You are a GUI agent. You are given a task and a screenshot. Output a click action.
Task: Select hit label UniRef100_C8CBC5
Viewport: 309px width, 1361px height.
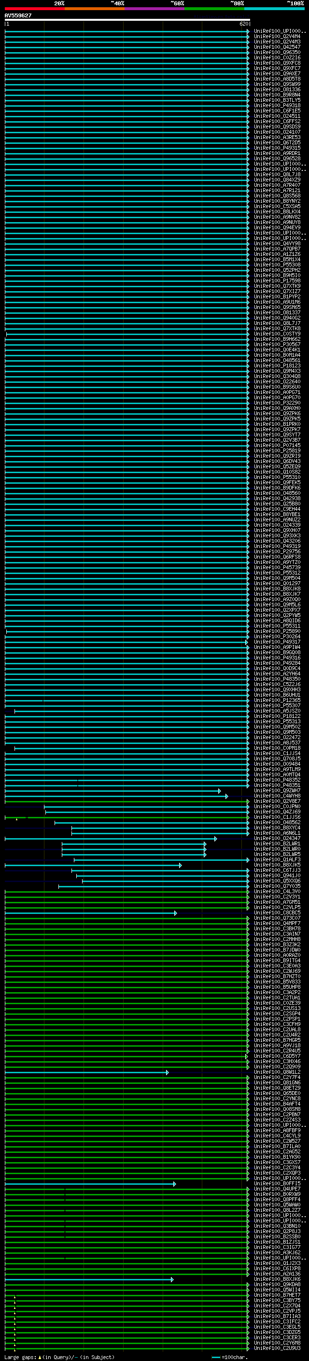277,912
